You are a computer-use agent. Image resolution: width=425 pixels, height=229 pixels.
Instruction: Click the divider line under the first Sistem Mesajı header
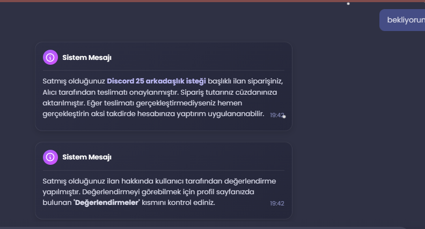pos(164,70)
